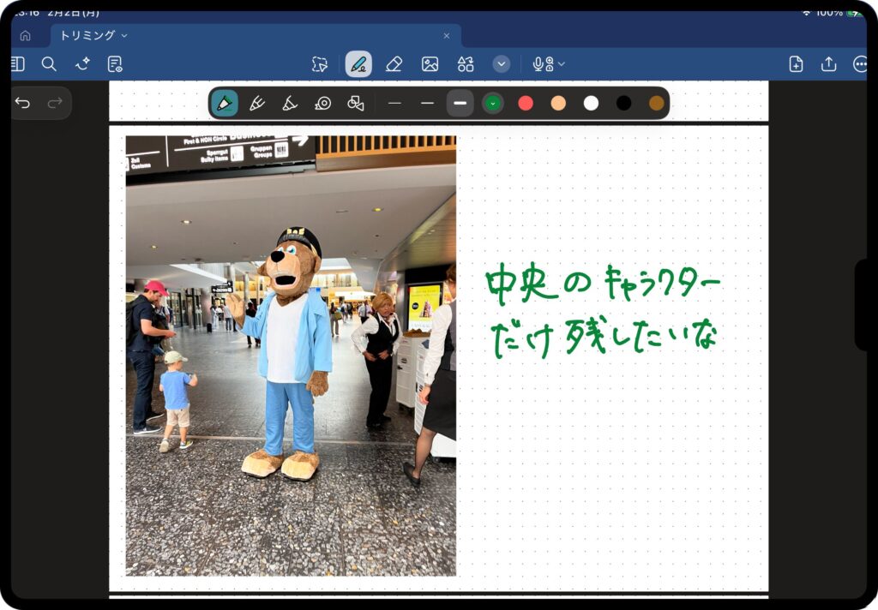
Task: Select the lasso selection tool
Action: pos(320,64)
